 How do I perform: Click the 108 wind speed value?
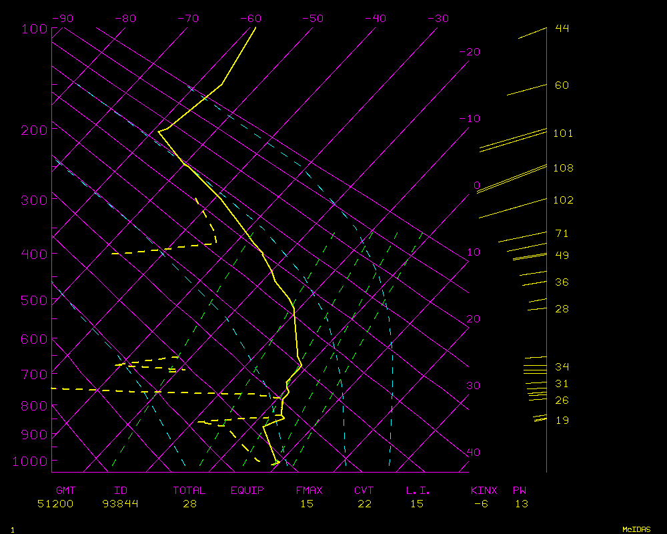(x=563, y=168)
